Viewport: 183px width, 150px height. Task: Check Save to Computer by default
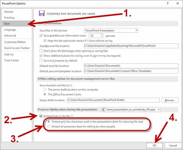(x=41, y=60)
